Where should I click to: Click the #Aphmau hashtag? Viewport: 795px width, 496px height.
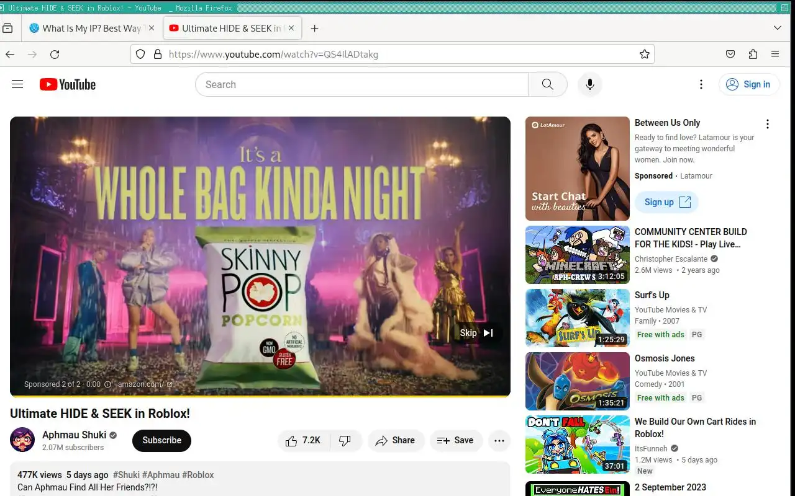click(161, 475)
